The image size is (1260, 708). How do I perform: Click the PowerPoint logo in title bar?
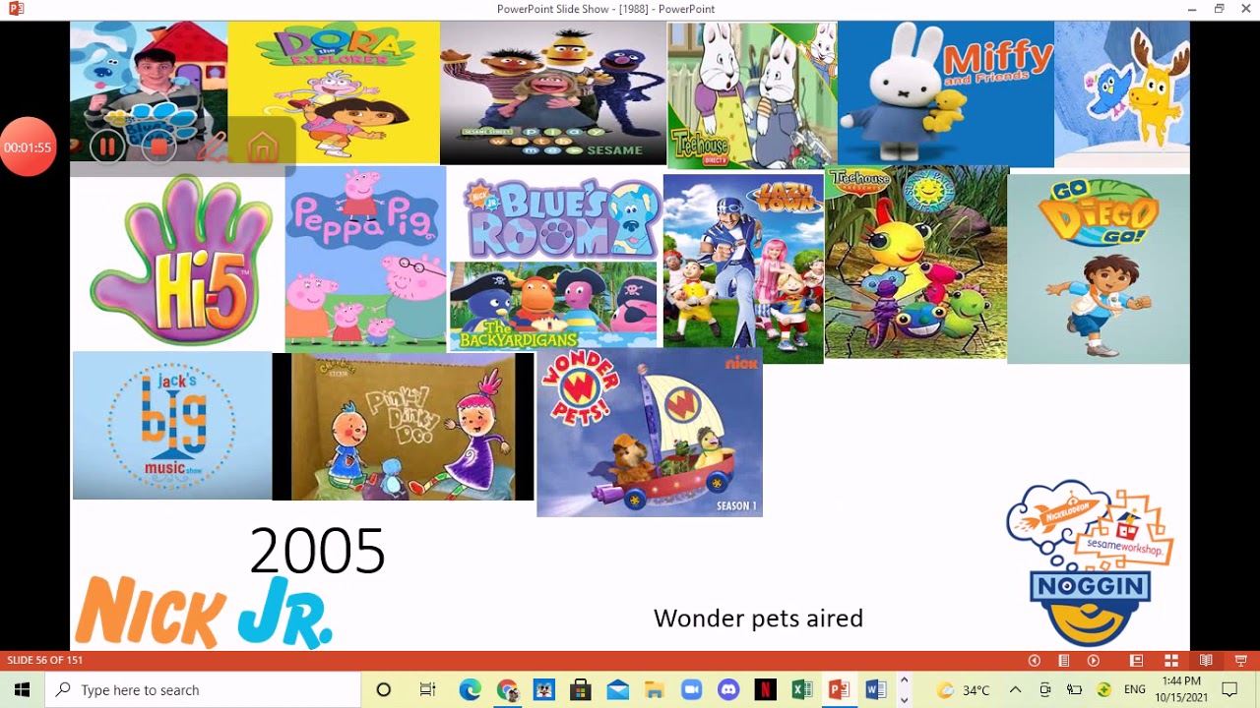tap(16, 9)
